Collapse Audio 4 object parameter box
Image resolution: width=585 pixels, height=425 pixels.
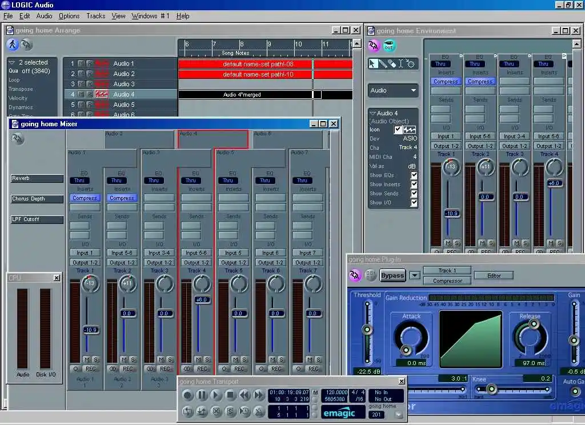(372, 113)
